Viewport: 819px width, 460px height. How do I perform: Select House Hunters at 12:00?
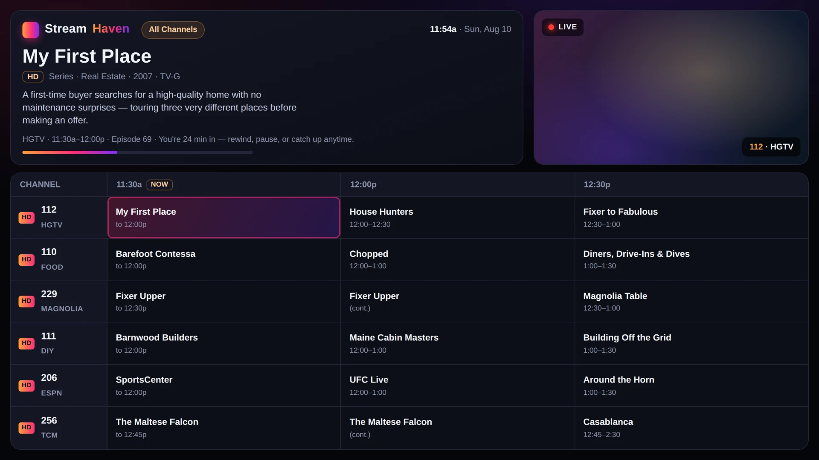[x=458, y=218]
